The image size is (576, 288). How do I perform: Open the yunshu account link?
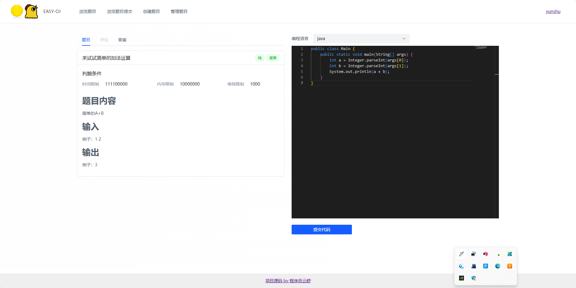[553, 11]
